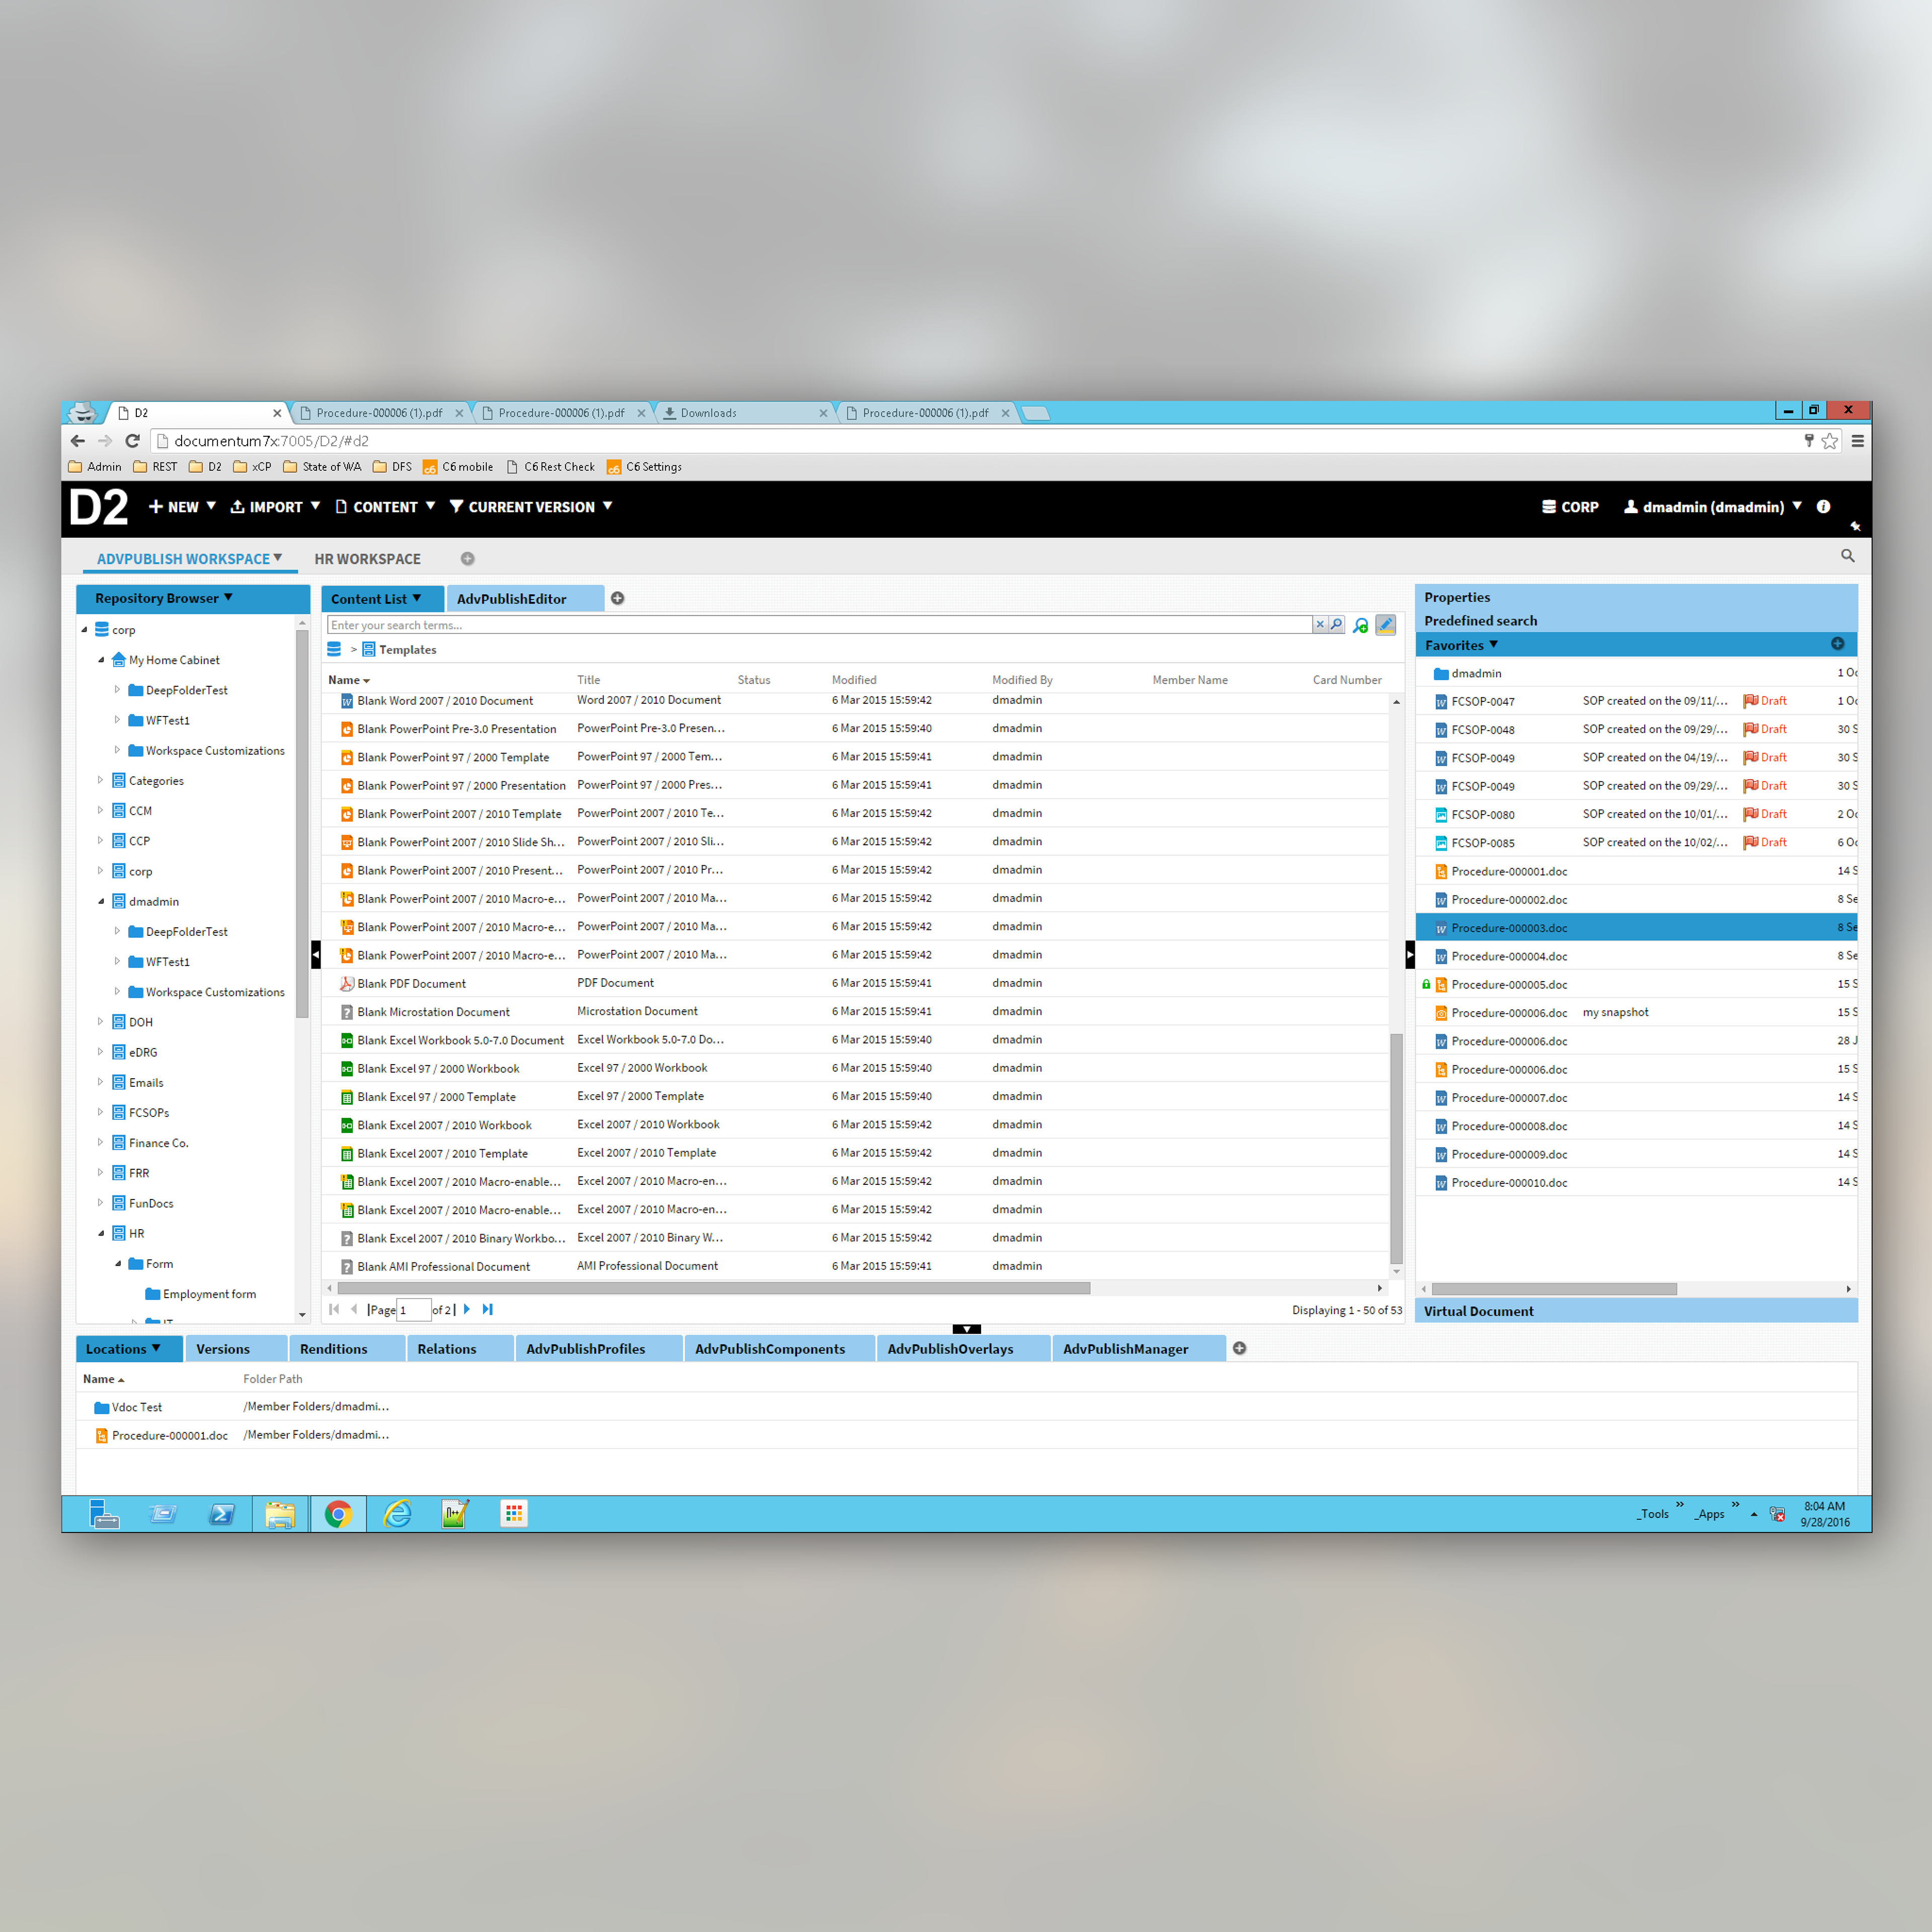Clear the search terms with the X icon
Viewport: 1932px width, 1932px height.
1319,625
